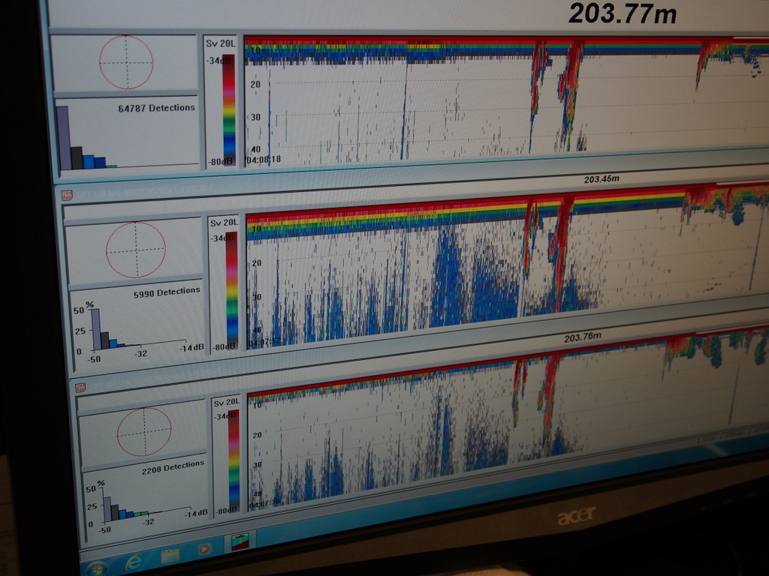Screen dimensions: 769x576
Task: Open the Windows Start menu
Action: [x=95, y=568]
